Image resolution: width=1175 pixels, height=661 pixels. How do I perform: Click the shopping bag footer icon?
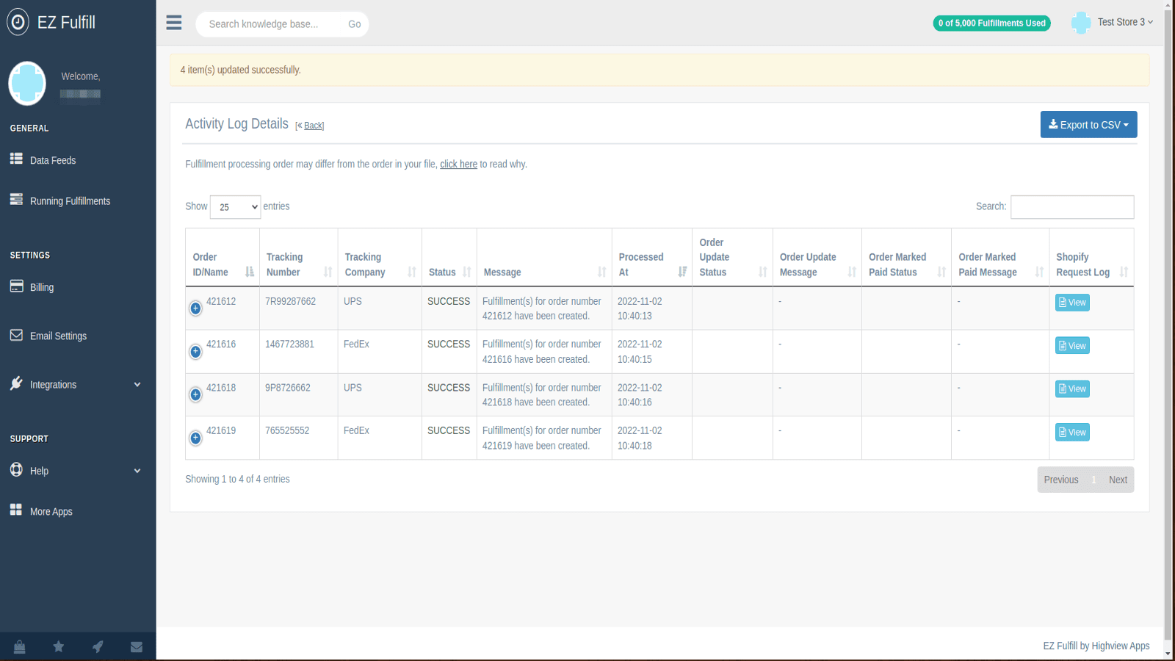(19, 646)
